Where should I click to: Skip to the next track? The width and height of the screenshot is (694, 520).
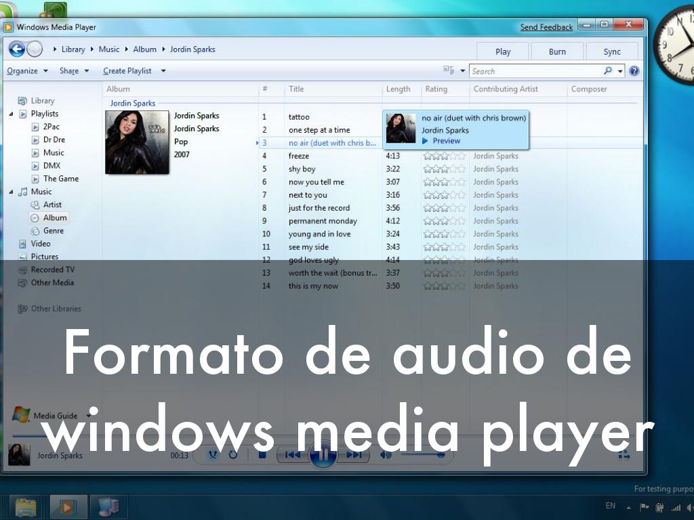[354, 455]
